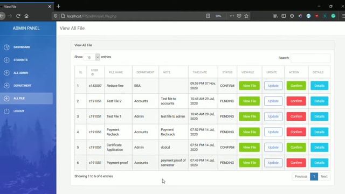
Task: View file for Test File 2 row
Action: click(249, 101)
